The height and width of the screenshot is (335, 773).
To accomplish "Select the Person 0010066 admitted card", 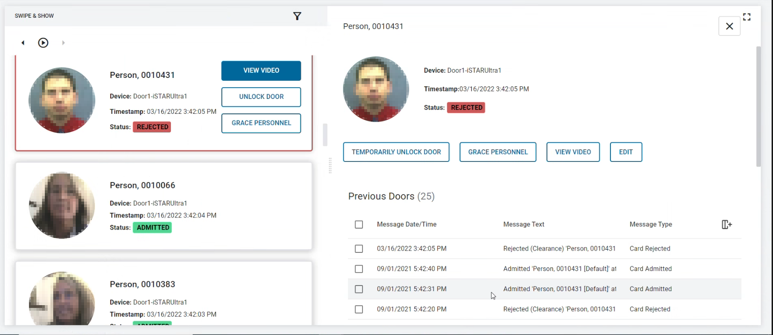I will 163,206.
